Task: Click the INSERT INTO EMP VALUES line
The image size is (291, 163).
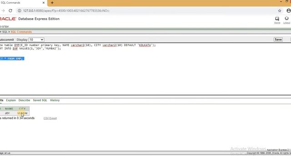Action: 30,48
